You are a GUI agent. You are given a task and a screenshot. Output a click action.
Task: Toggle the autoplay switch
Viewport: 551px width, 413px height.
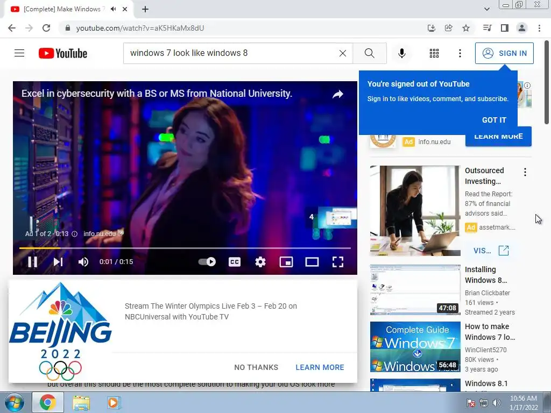[x=207, y=262]
